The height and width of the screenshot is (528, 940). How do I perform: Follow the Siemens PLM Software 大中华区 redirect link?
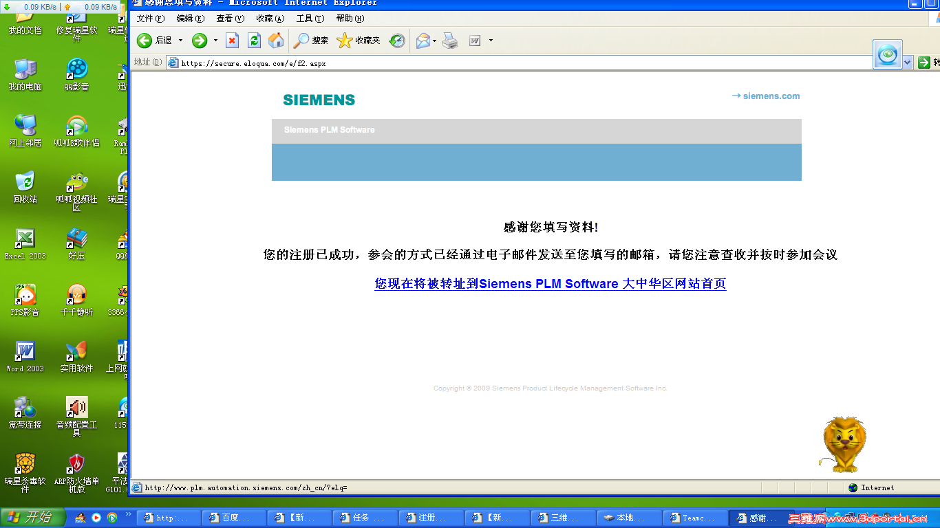click(x=551, y=283)
